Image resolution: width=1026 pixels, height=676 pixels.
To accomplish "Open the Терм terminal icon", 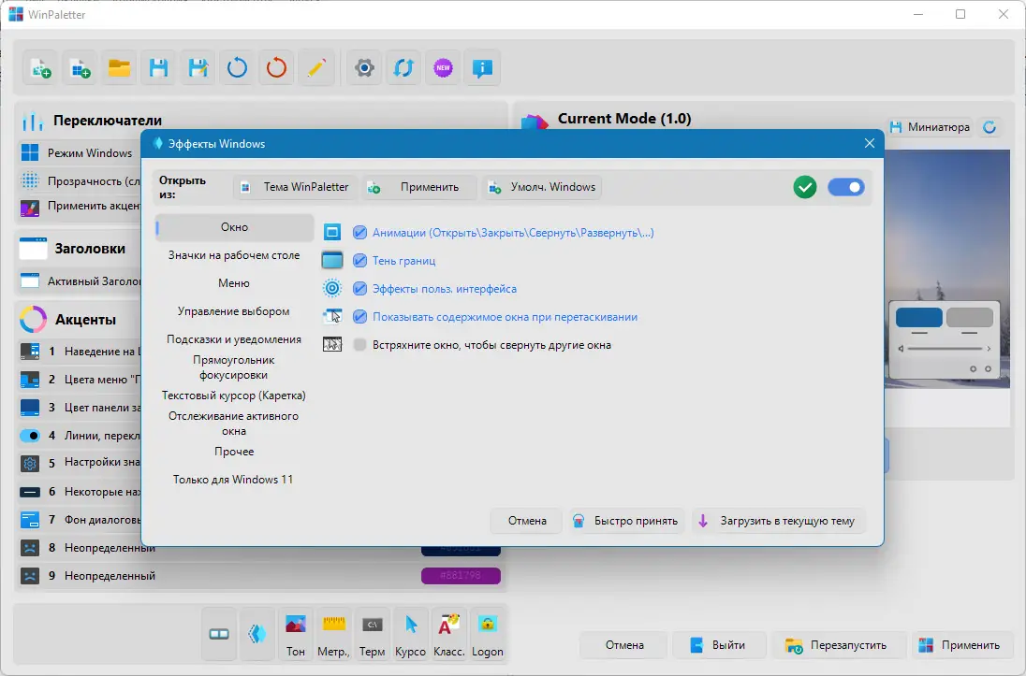I will [x=373, y=634].
